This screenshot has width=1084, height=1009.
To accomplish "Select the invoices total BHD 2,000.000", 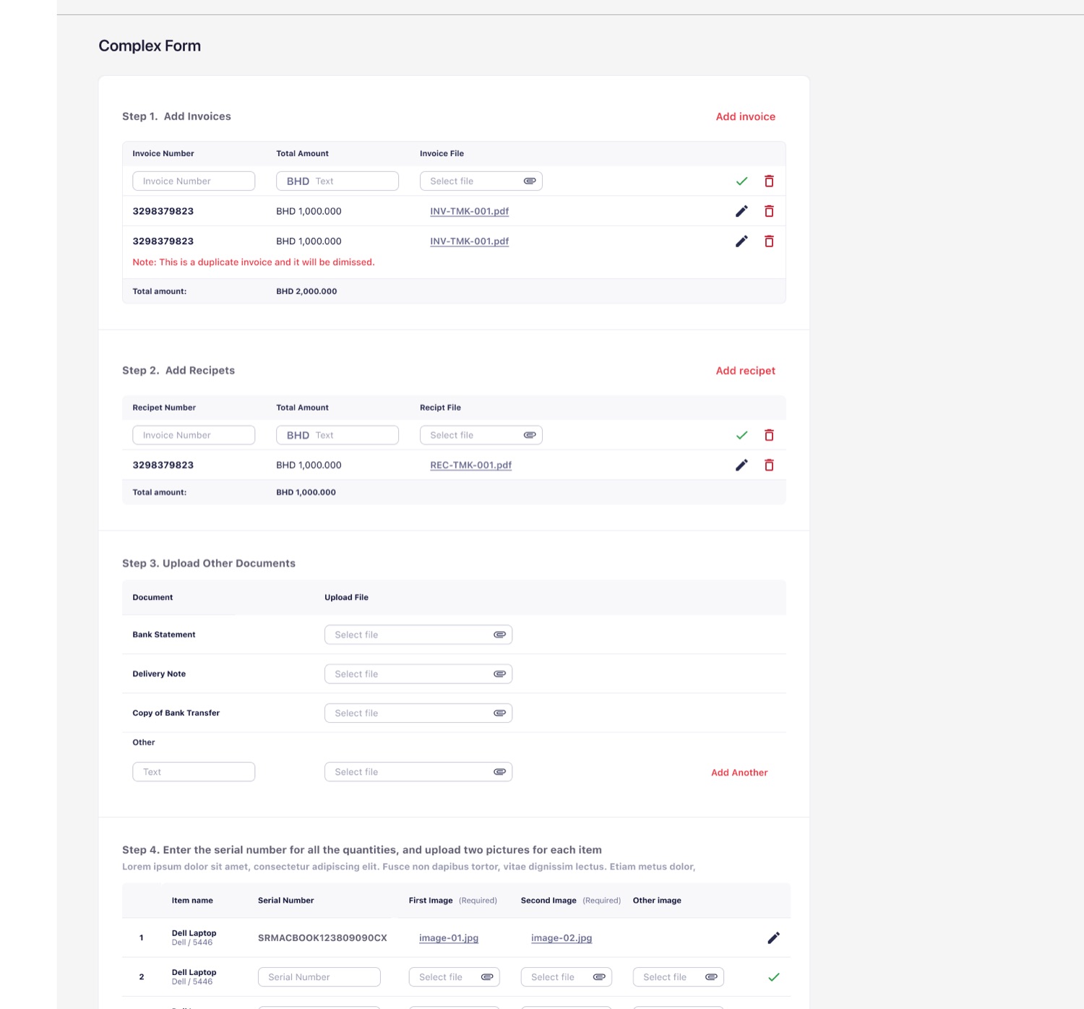I will 306,291.
